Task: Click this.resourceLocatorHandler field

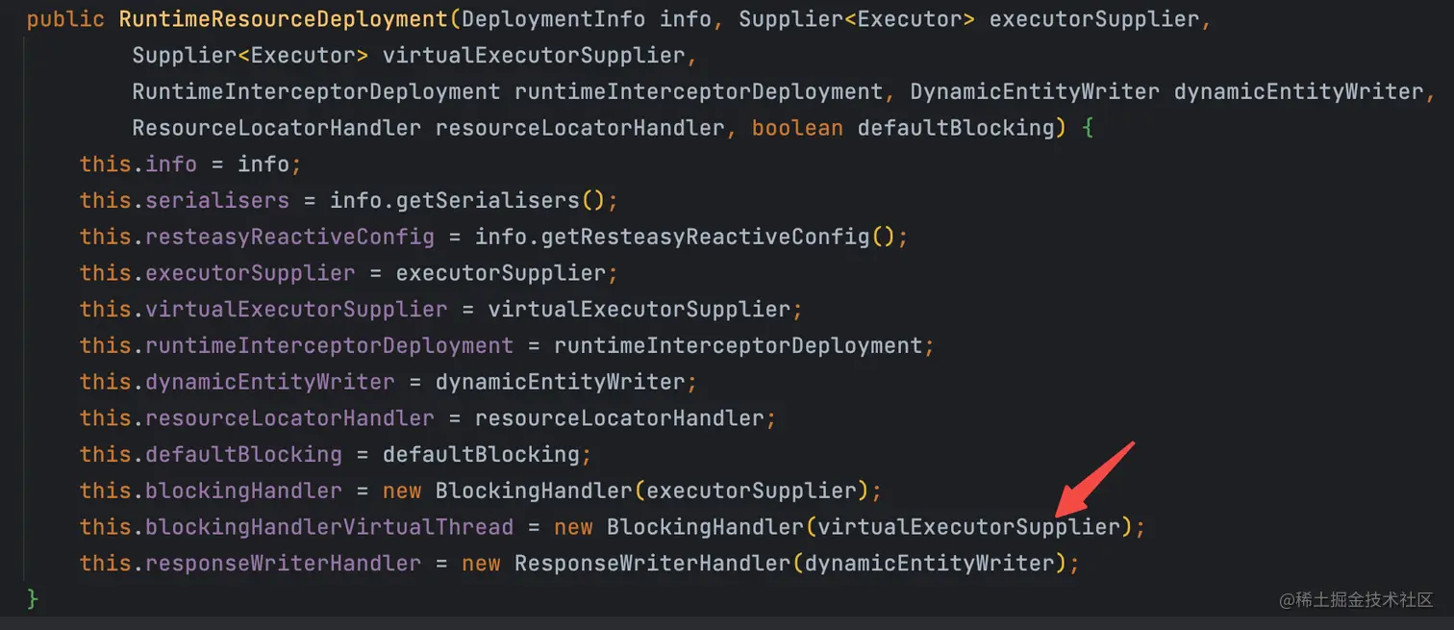Action: coord(257,418)
